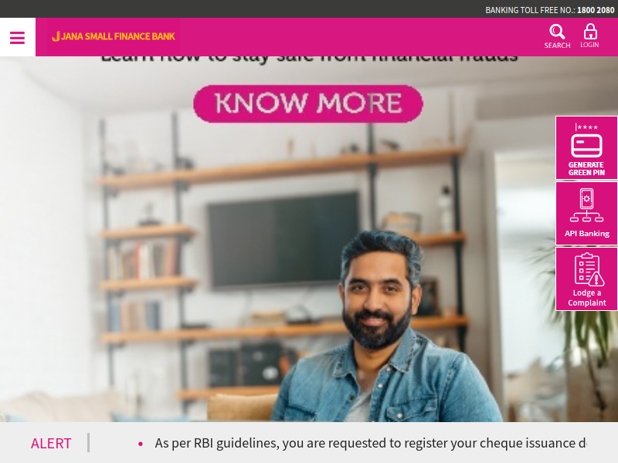Click the KNOW MORE button

tap(308, 103)
